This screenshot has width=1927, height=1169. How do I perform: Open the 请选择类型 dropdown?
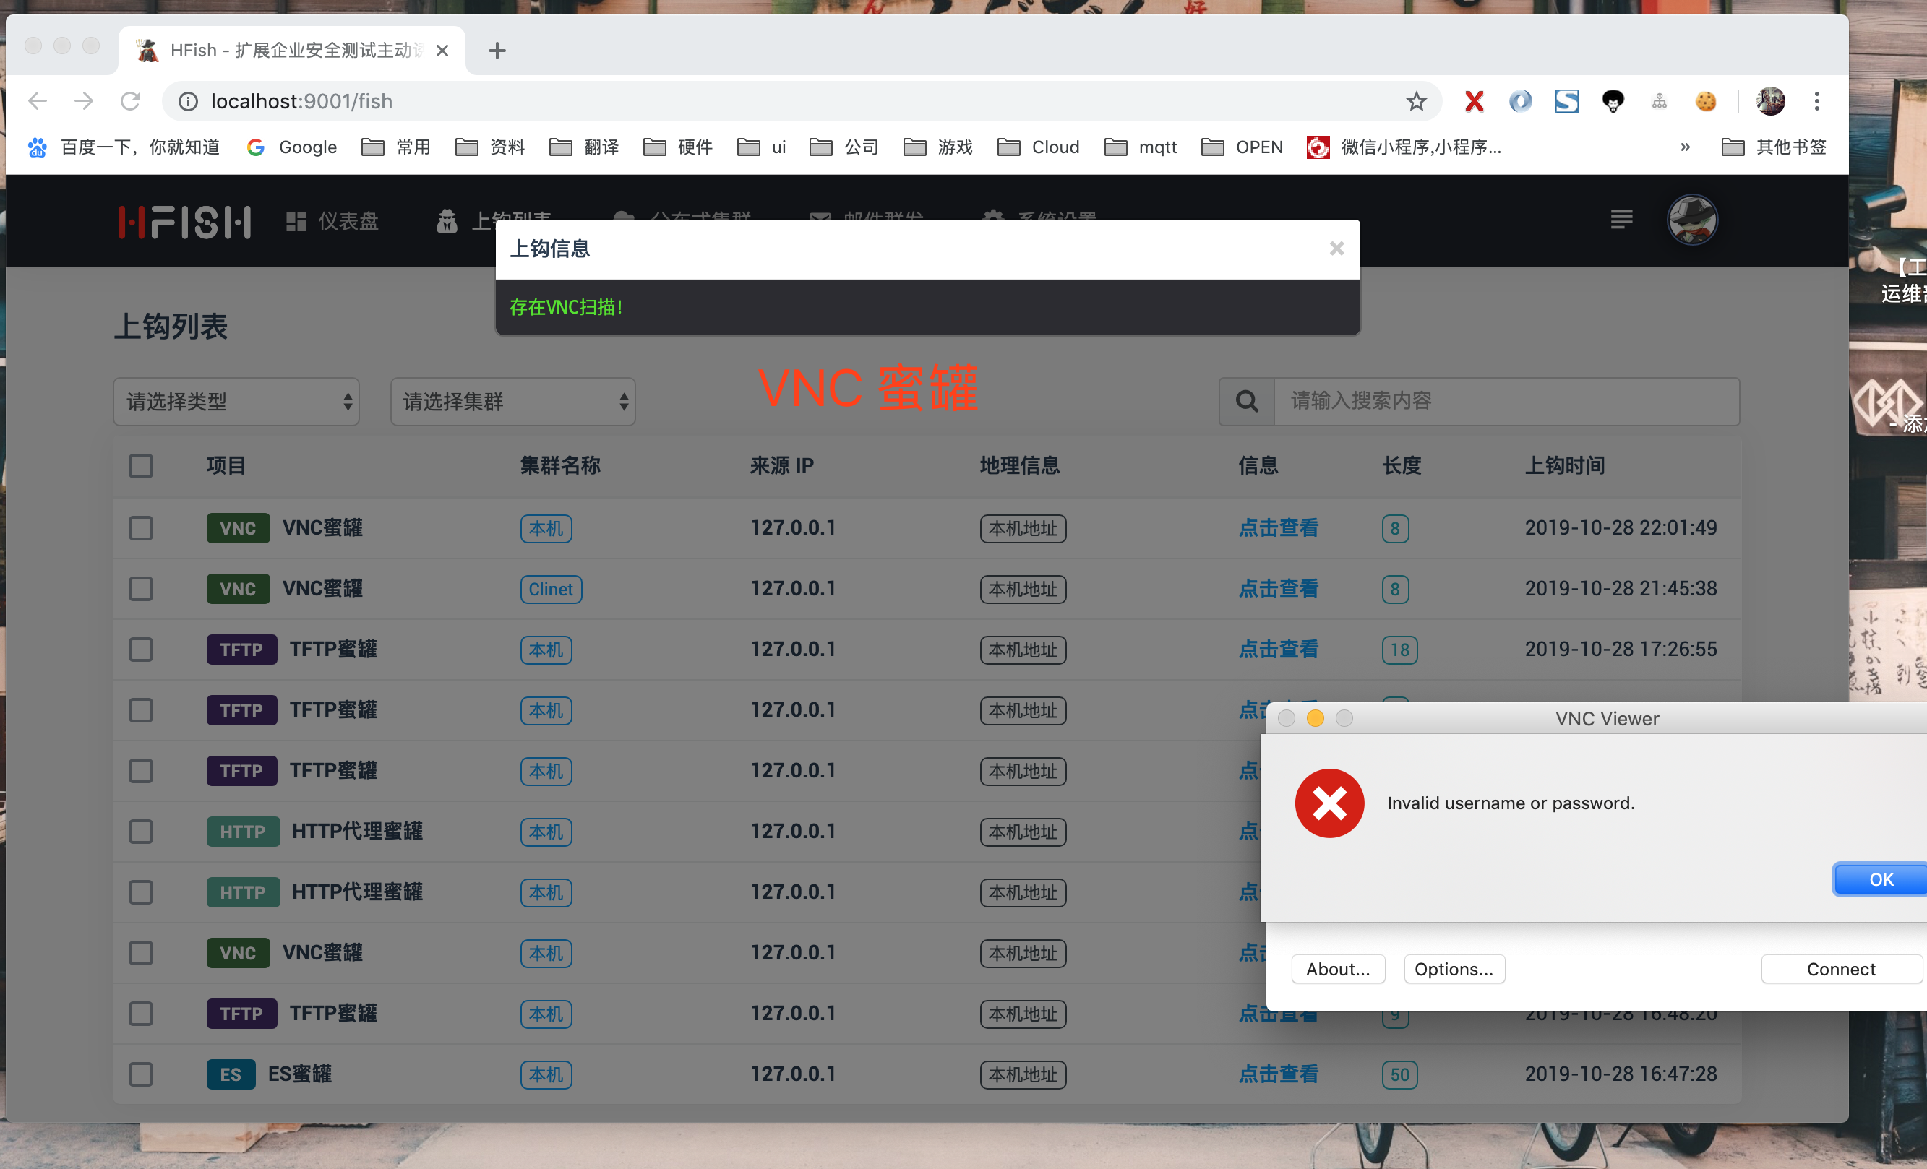pyautogui.click(x=236, y=402)
